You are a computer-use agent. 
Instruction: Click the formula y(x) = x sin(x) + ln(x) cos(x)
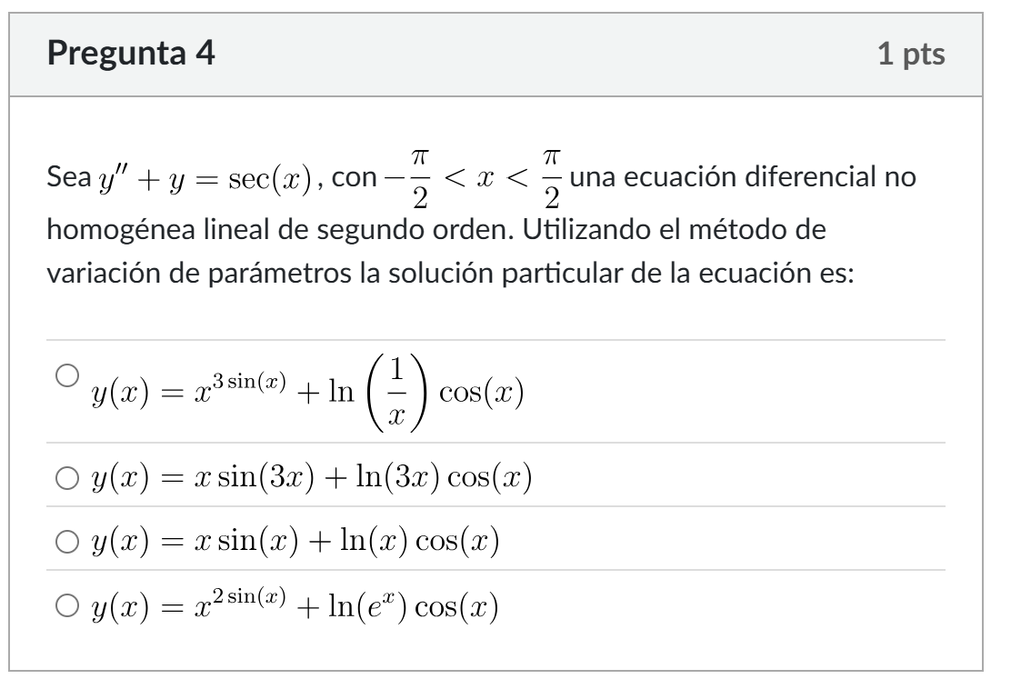[295, 540]
